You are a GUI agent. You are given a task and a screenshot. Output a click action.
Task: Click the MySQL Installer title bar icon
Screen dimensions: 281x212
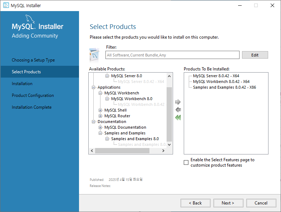pyautogui.click(x=6, y=5)
